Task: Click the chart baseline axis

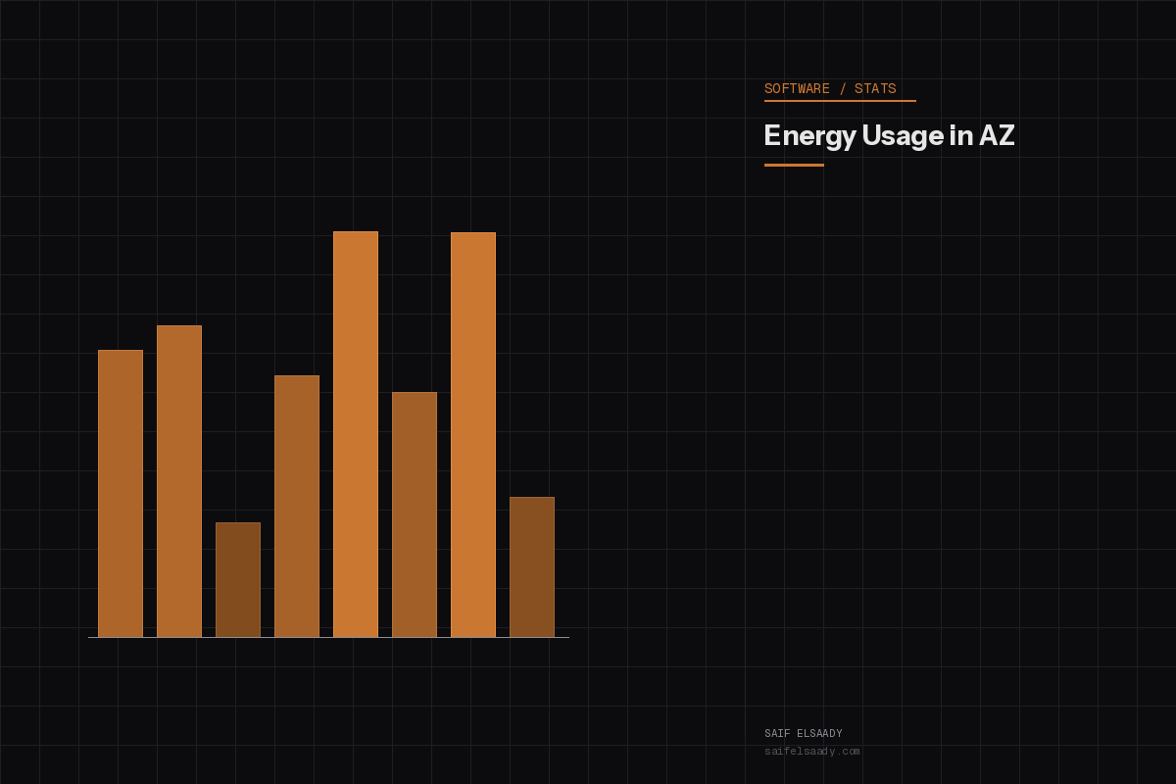Action: 328,637
